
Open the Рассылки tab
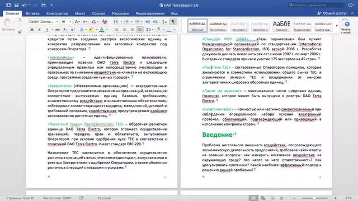point(120,13)
